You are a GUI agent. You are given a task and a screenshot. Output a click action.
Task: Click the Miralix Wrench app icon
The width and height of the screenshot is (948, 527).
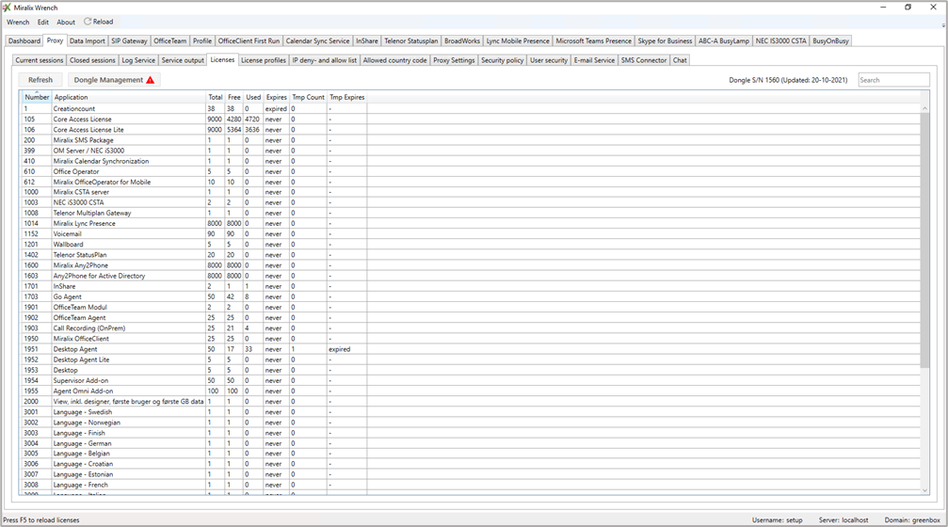(7, 8)
